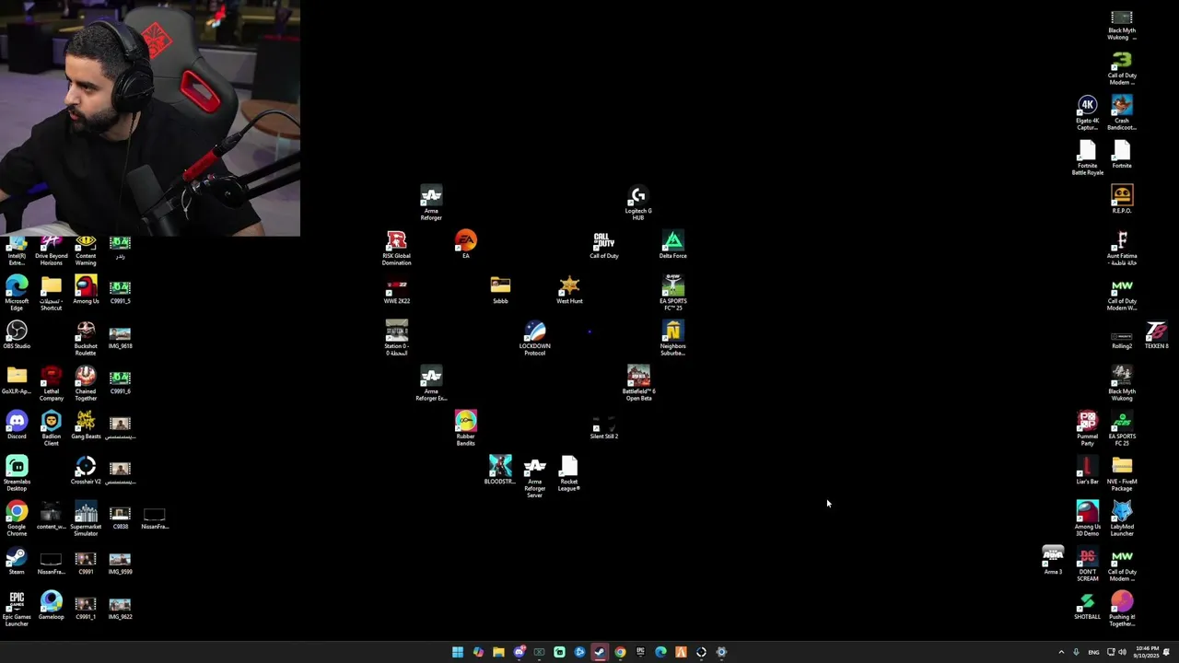The image size is (1179, 663).
Task: Select the Crash Bandicoot desktop icon
Action: pos(1122,112)
